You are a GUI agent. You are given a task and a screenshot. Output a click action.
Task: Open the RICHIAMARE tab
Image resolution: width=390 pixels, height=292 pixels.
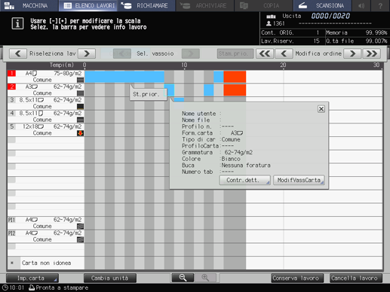(x=146, y=5)
